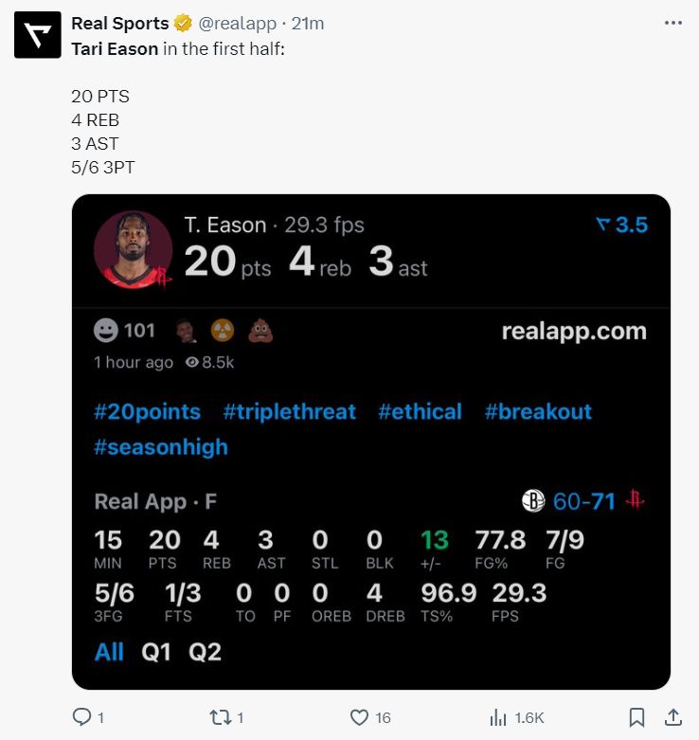View tweet analytics bar chart icon
The height and width of the screenshot is (740, 699).
coord(496,717)
